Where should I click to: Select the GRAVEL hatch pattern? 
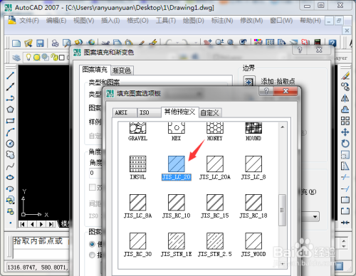coord(137,132)
